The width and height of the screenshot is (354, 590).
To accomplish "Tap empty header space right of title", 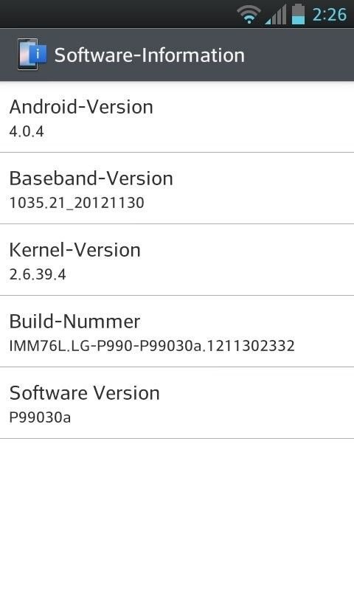I will coord(299,55).
